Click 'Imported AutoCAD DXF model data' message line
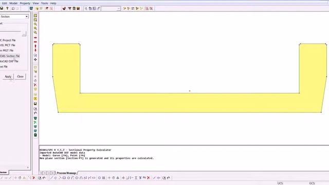The height and width of the screenshot is (185, 329). pos(62,153)
